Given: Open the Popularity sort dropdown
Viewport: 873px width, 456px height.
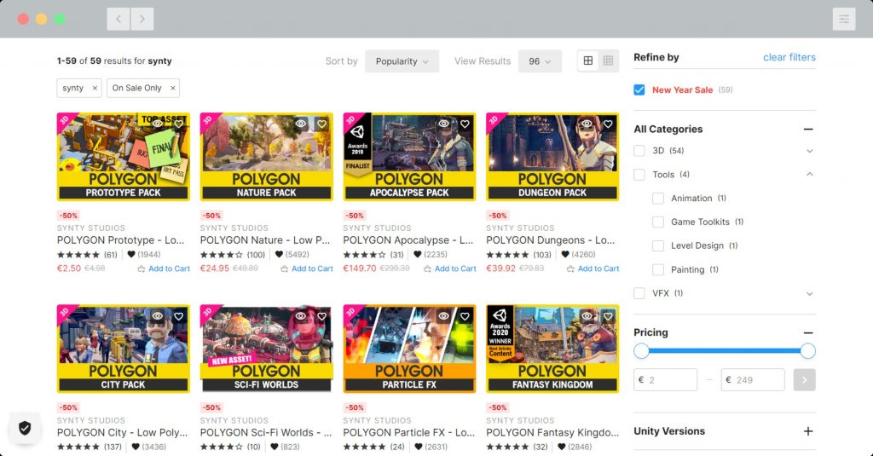Looking at the screenshot, I should click(x=402, y=61).
